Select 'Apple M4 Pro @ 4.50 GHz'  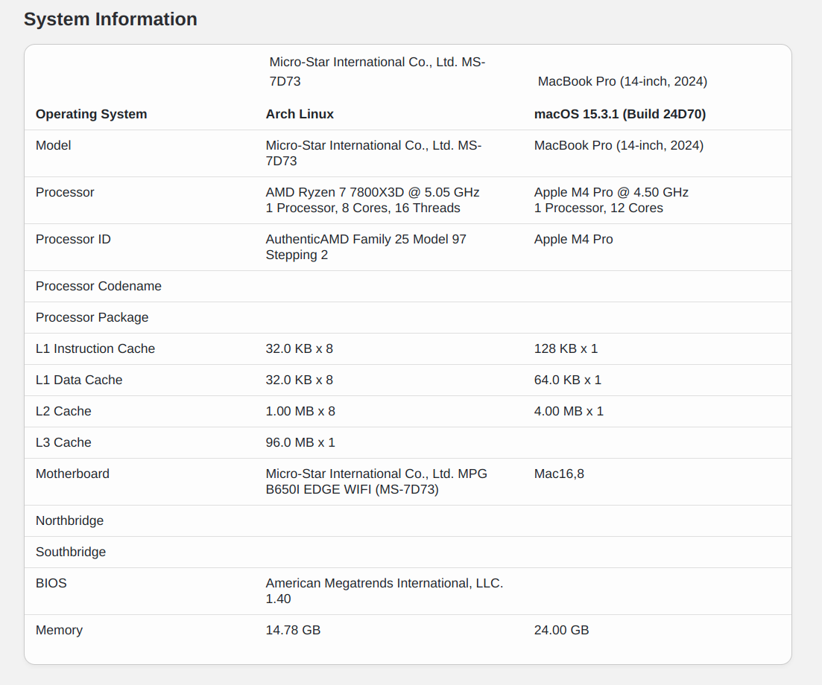pyautogui.click(x=611, y=192)
